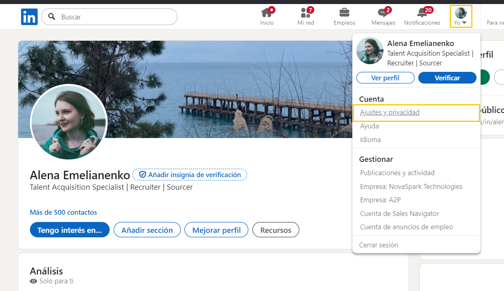Expand the Recursos menu button
This screenshot has width=504, height=291.
[x=275, y=230]
